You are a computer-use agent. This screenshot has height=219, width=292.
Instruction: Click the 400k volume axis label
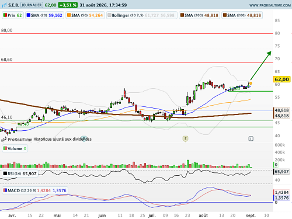point(280,152)
